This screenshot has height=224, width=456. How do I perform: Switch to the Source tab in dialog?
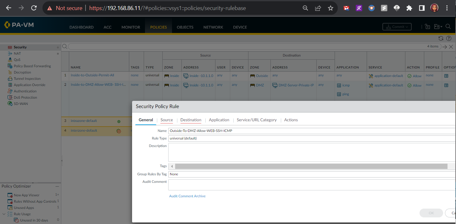[x=166, y=120]
